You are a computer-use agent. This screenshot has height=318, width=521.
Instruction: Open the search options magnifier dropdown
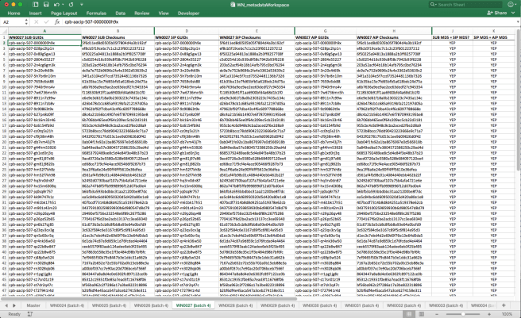433,5
